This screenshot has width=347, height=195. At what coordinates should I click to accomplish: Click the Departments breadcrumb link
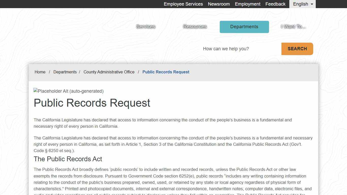click(65, 72)
